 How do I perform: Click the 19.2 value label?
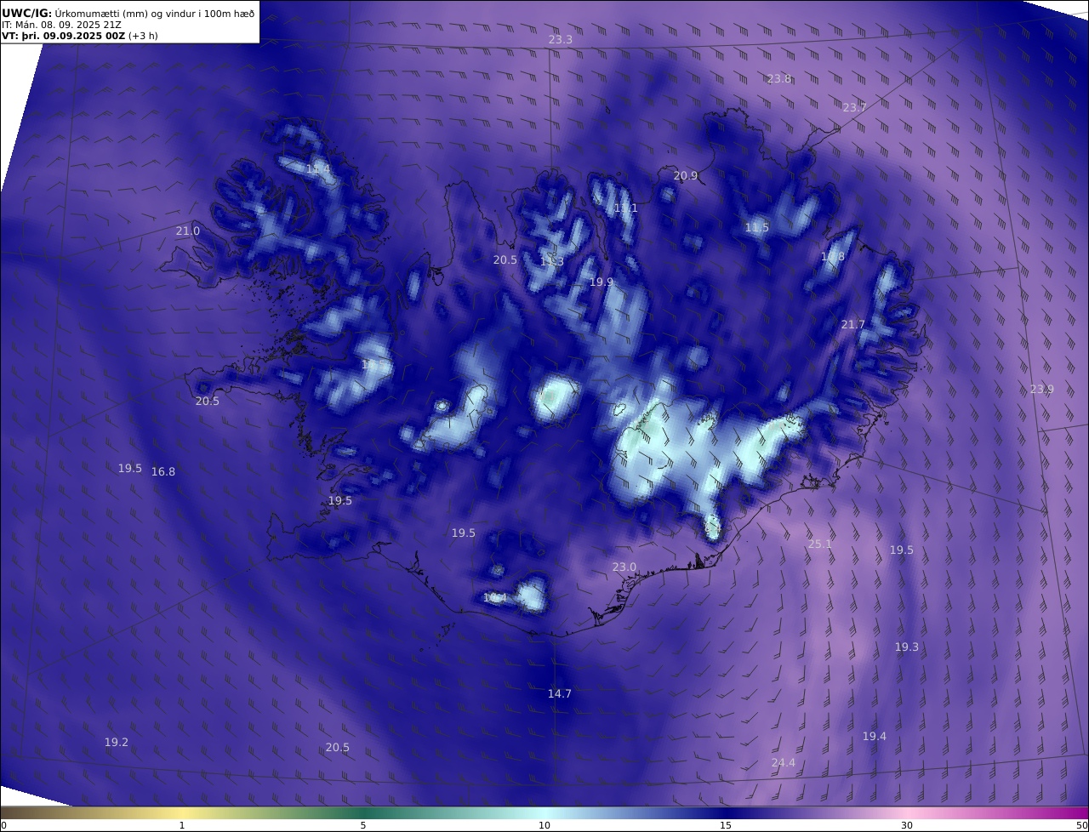point(117,742)
